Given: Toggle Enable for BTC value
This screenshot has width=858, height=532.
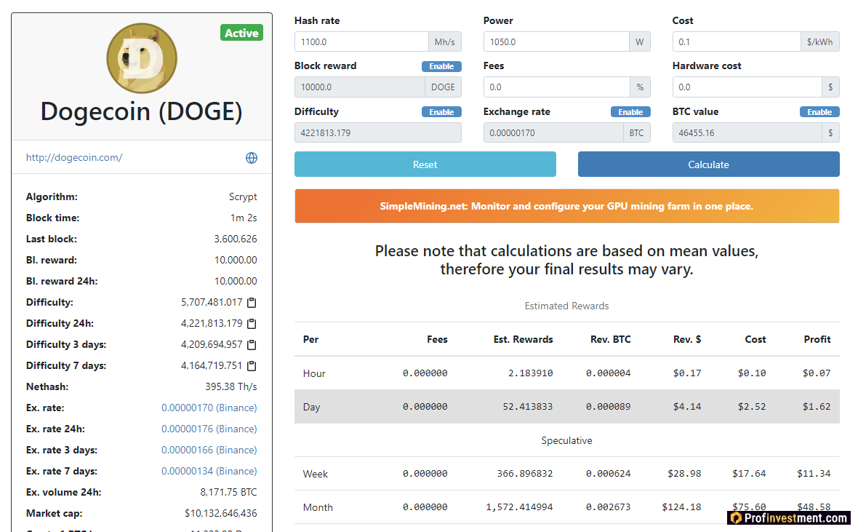Looking at the screenshot, I should (x=819, y=112).
